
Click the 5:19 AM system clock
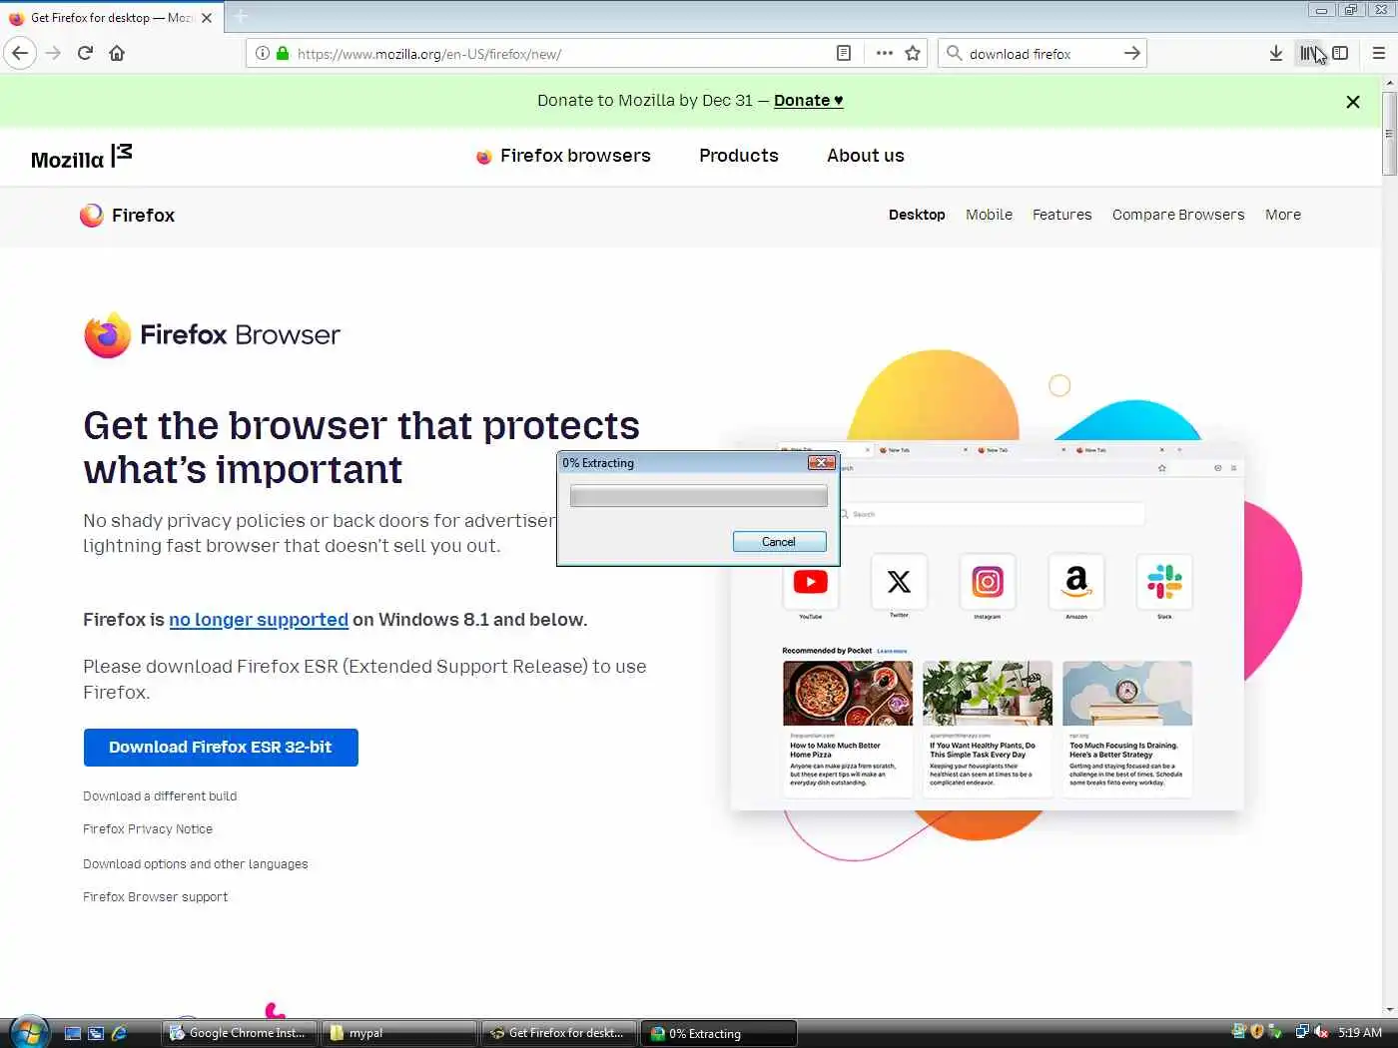point(1360,1033)
